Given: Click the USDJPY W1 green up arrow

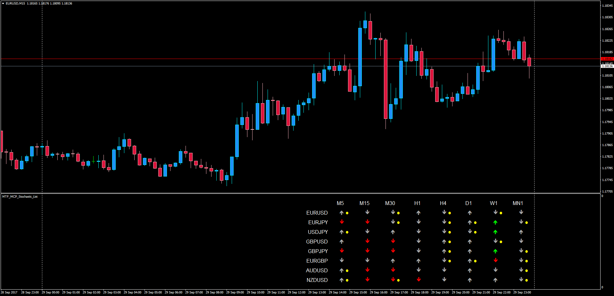Looking at the screenshot, I should pyautogui.click(x=495, y=232).
